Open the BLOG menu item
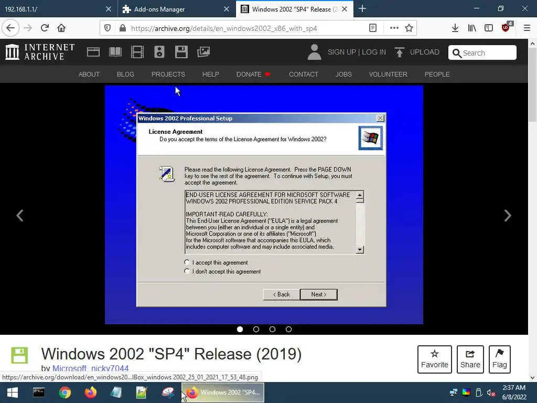This screenshot has width=537, height=403. pos(125,75)
